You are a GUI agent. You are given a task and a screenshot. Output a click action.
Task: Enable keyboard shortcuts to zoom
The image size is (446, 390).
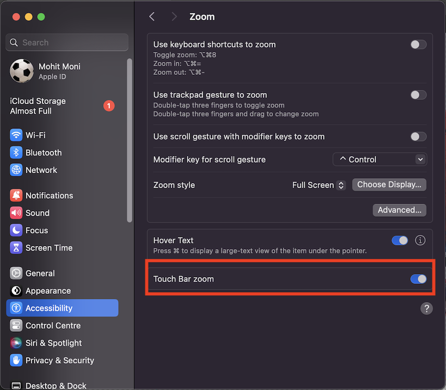pyautogui.click(x=418, y=45)
